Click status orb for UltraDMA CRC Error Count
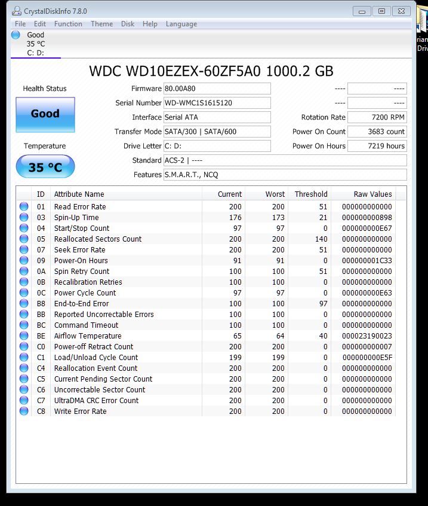 (x=24, y=400)
